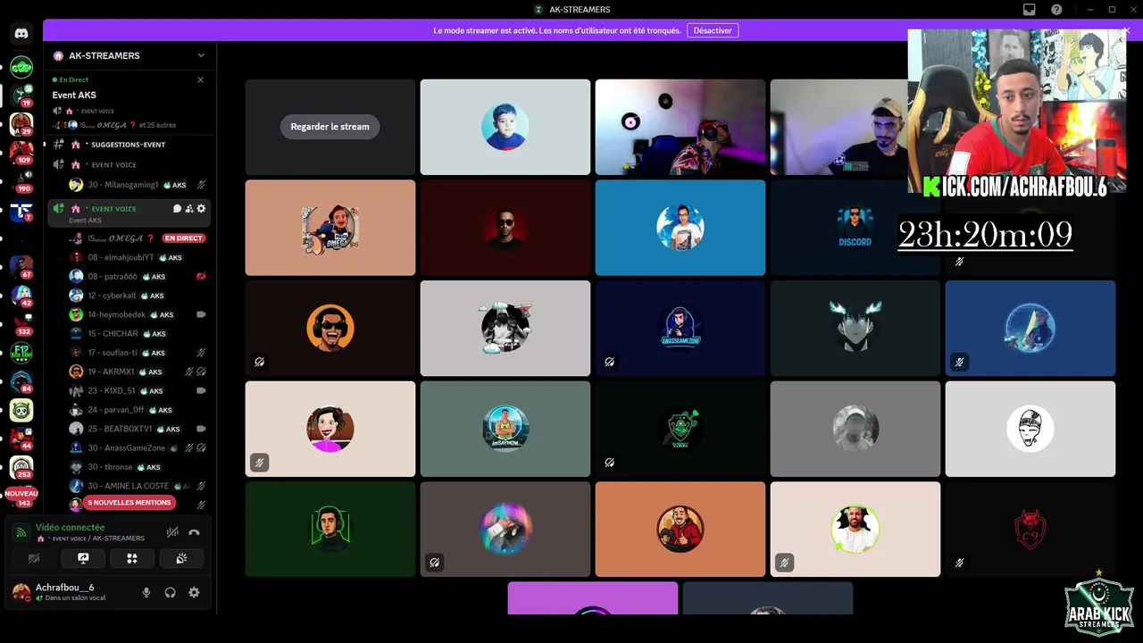Click the red devil logo participant tile
The height and width of the screenshot is (643, 1143).
1030,529
